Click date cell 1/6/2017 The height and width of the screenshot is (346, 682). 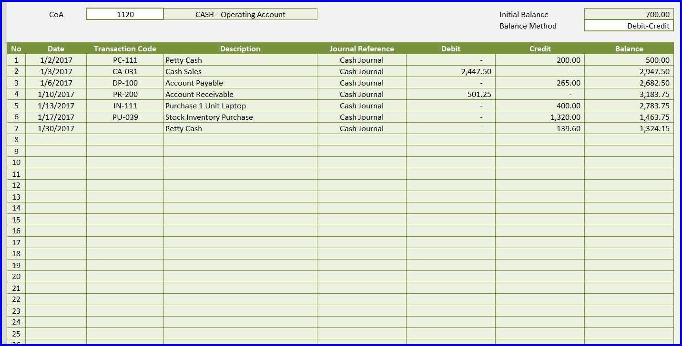coord(56,83)
